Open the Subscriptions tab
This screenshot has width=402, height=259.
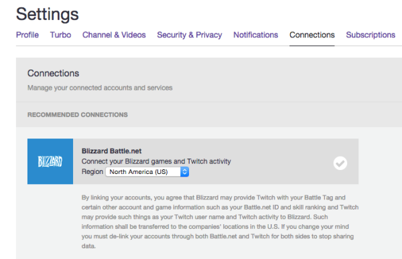[371, 35]
